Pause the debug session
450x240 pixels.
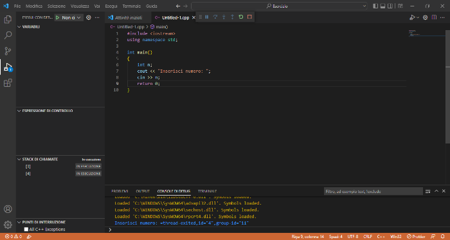[x=206, y=17]
